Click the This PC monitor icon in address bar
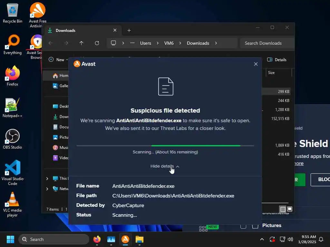330x247 pixels. (x=113, y=43)
